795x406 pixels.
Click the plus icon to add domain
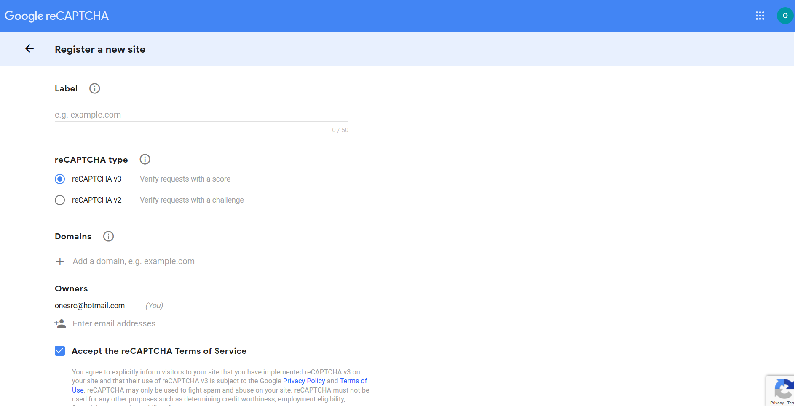[60, 262]
